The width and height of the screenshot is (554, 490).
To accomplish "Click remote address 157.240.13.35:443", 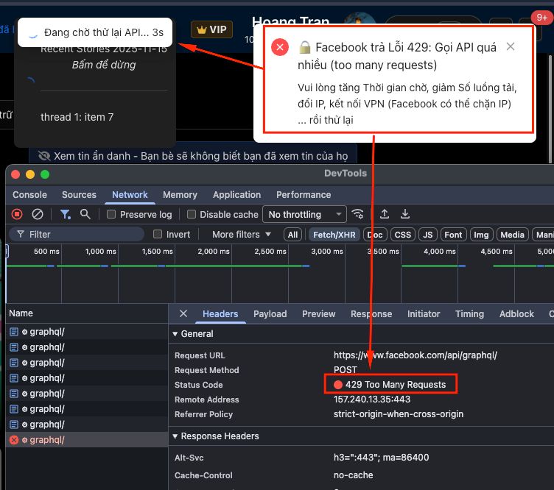I will point(372,400).
